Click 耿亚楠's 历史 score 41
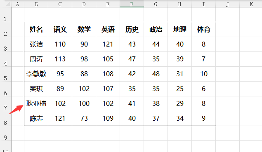 tap(132, 104)
